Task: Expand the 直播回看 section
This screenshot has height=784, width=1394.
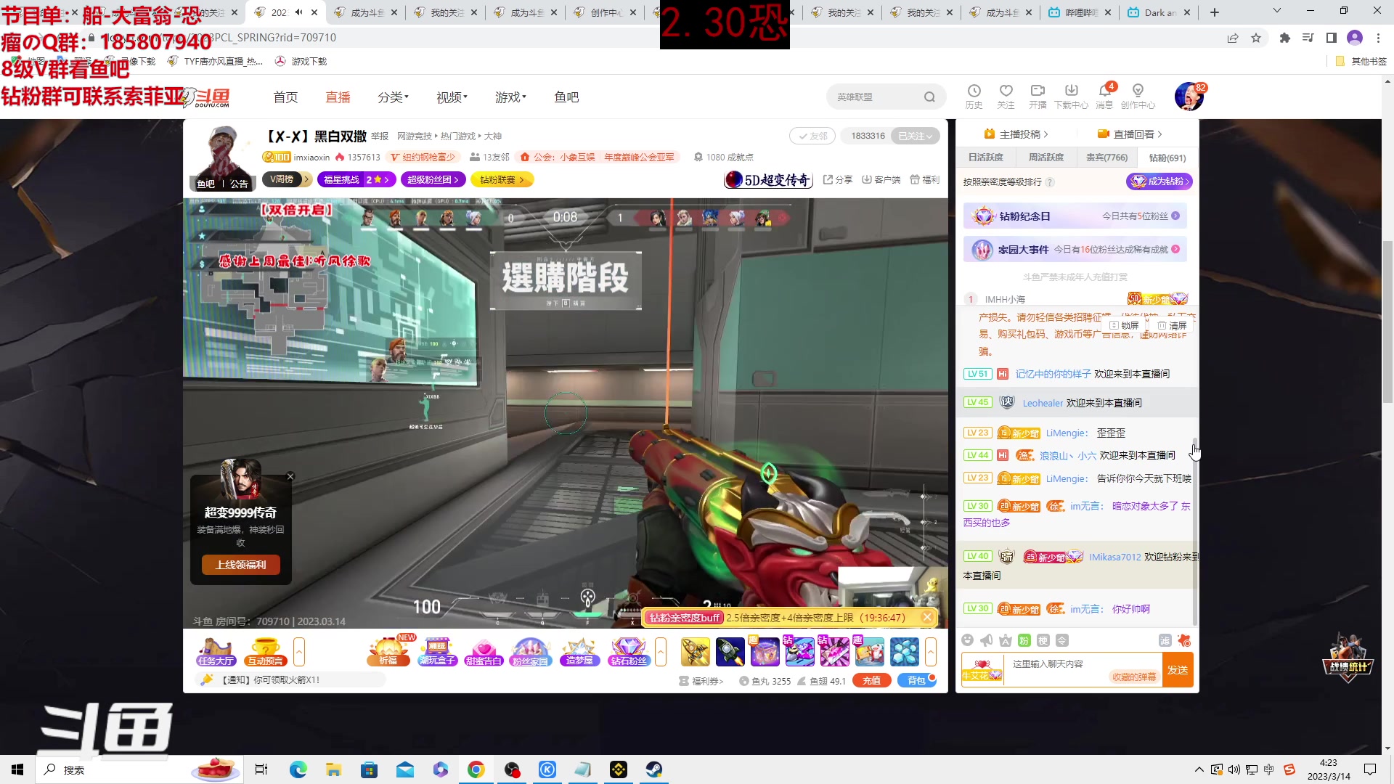Action: (x=1130, y=134)
